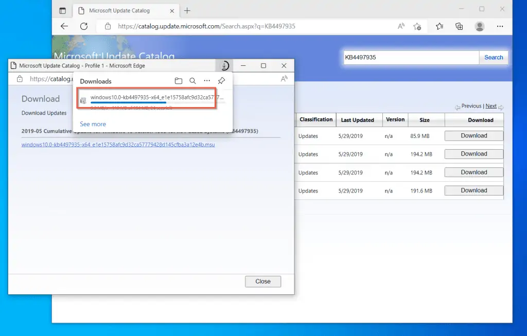
Task: Click the Close button in Download popup
Action: (x=263, y=281)
